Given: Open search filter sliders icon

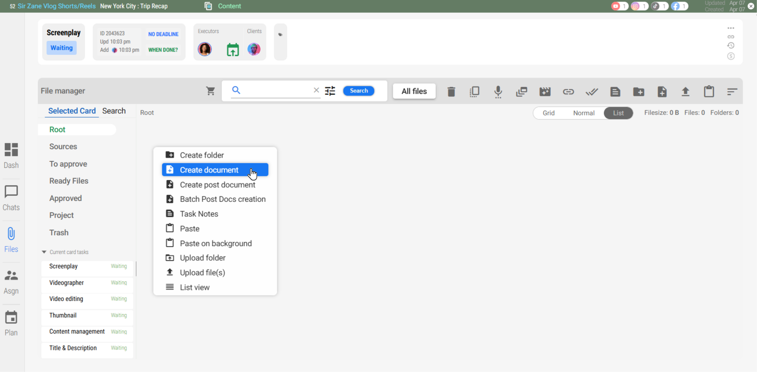Looking at the screenshot, I should [x=330, y=91].
